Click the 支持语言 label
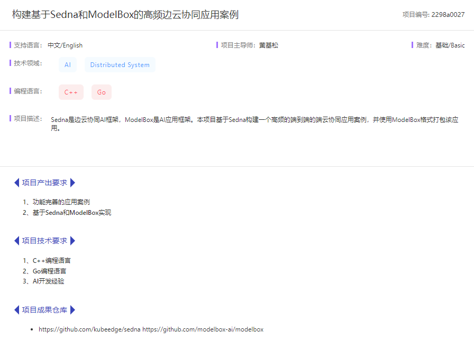Image resolution: width=474 pixels, height=341 pixels. coord(28,45)
